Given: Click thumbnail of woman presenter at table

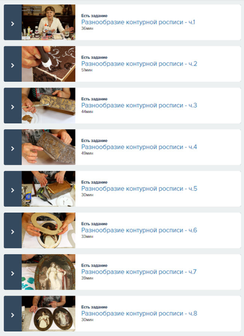Looking at the screenshot, I should [x=49, y=22].
